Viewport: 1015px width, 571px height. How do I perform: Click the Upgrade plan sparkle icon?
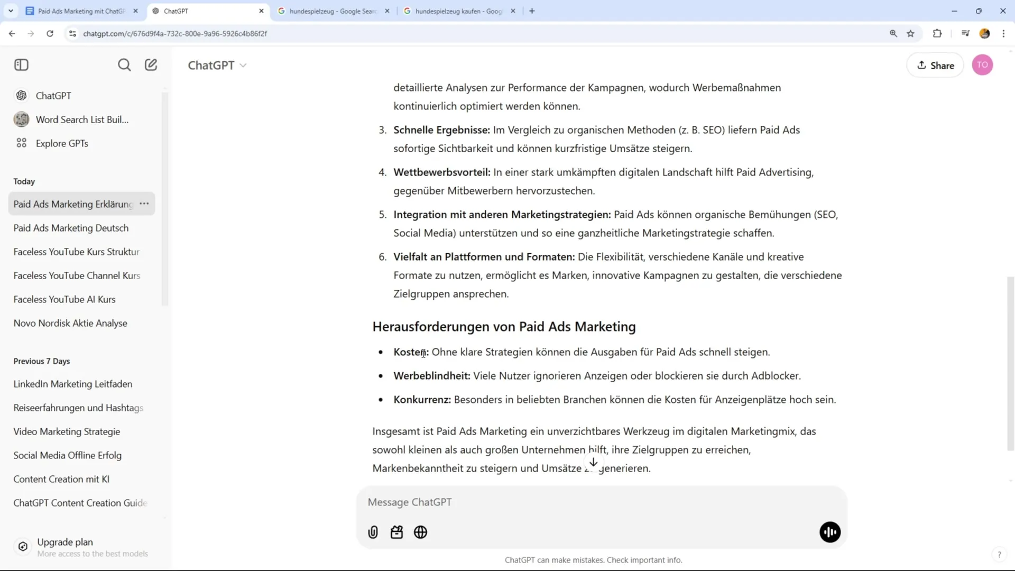tap(23, 547)
